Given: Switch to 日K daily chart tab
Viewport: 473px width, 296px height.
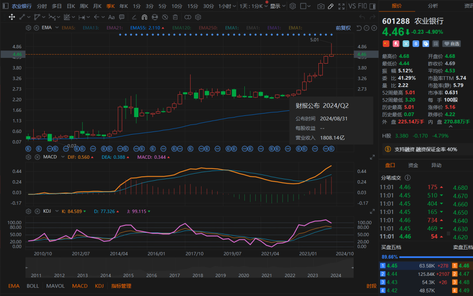Looking at the screenshot, I should point(71,6).
